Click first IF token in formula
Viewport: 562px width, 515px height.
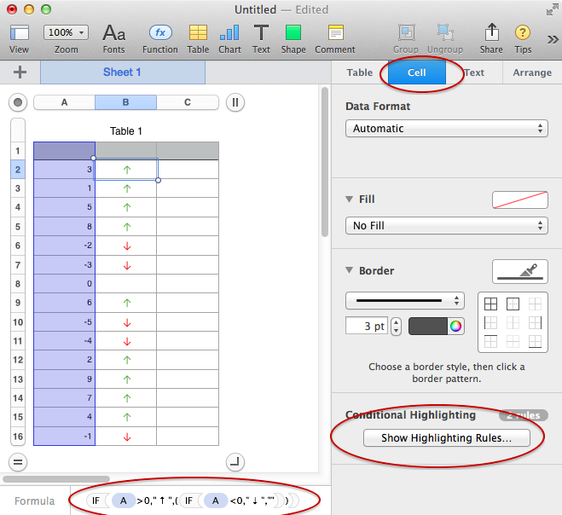point(96,501)
